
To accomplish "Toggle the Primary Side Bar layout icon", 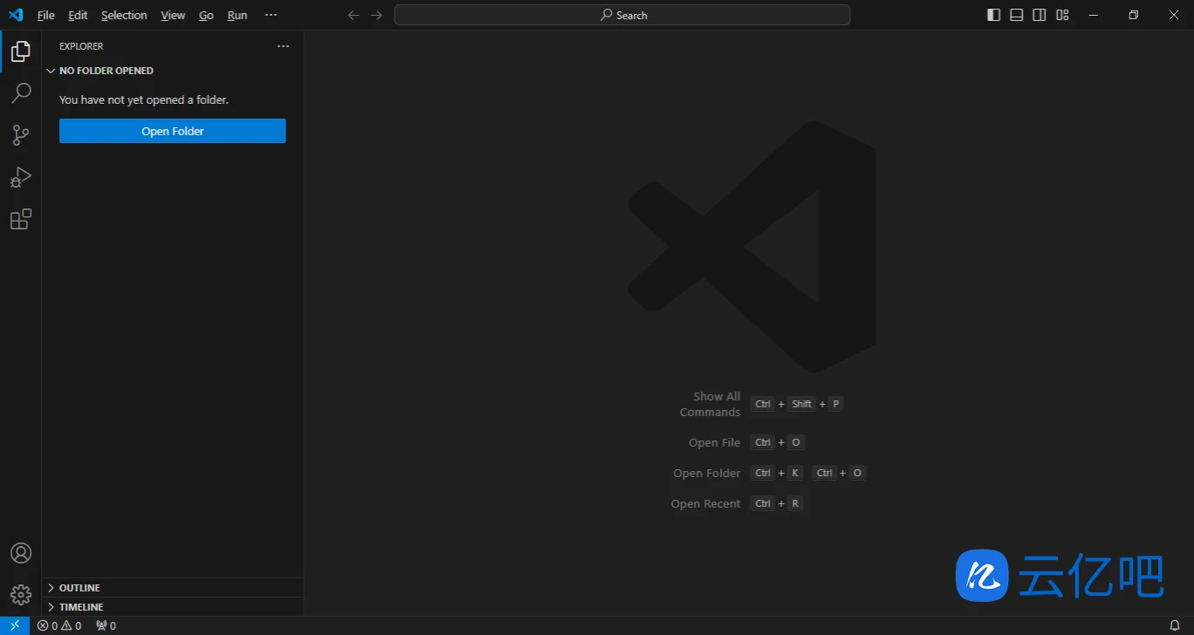I will coord(994,15).
